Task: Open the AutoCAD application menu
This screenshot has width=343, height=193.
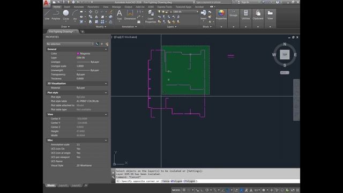Action: point(47,3)
